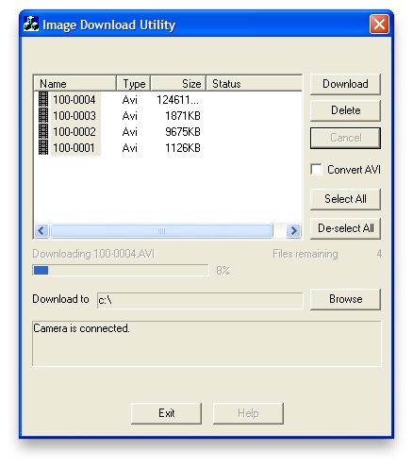Click the left scroll arrow in file list
The width and height of the screenshot is (413, 467).
[x=41, y=231]
